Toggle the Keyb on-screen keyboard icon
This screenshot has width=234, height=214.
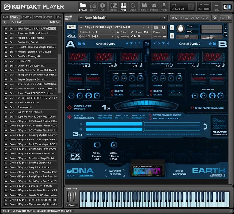tap(123, 7)
